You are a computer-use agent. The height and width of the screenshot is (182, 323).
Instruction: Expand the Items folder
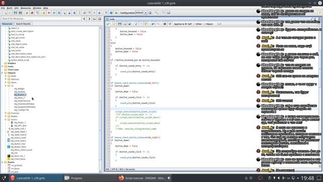[x=6, y=82]
